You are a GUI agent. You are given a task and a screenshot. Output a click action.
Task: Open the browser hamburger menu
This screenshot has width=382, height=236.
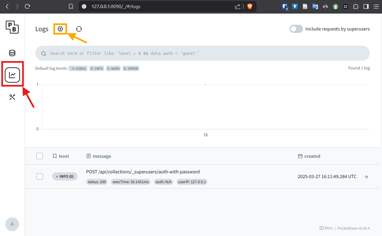click(x=376, y=6)
